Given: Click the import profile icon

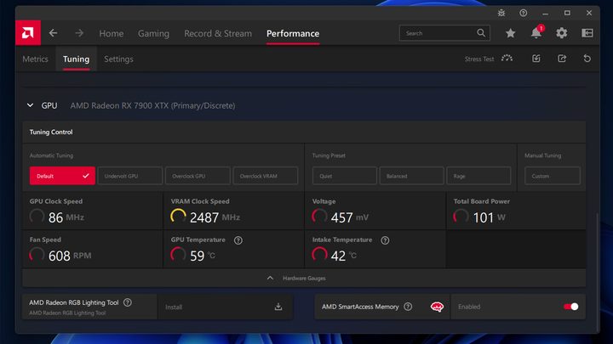Looking at the screenshot, I should [x=536, y=59].
